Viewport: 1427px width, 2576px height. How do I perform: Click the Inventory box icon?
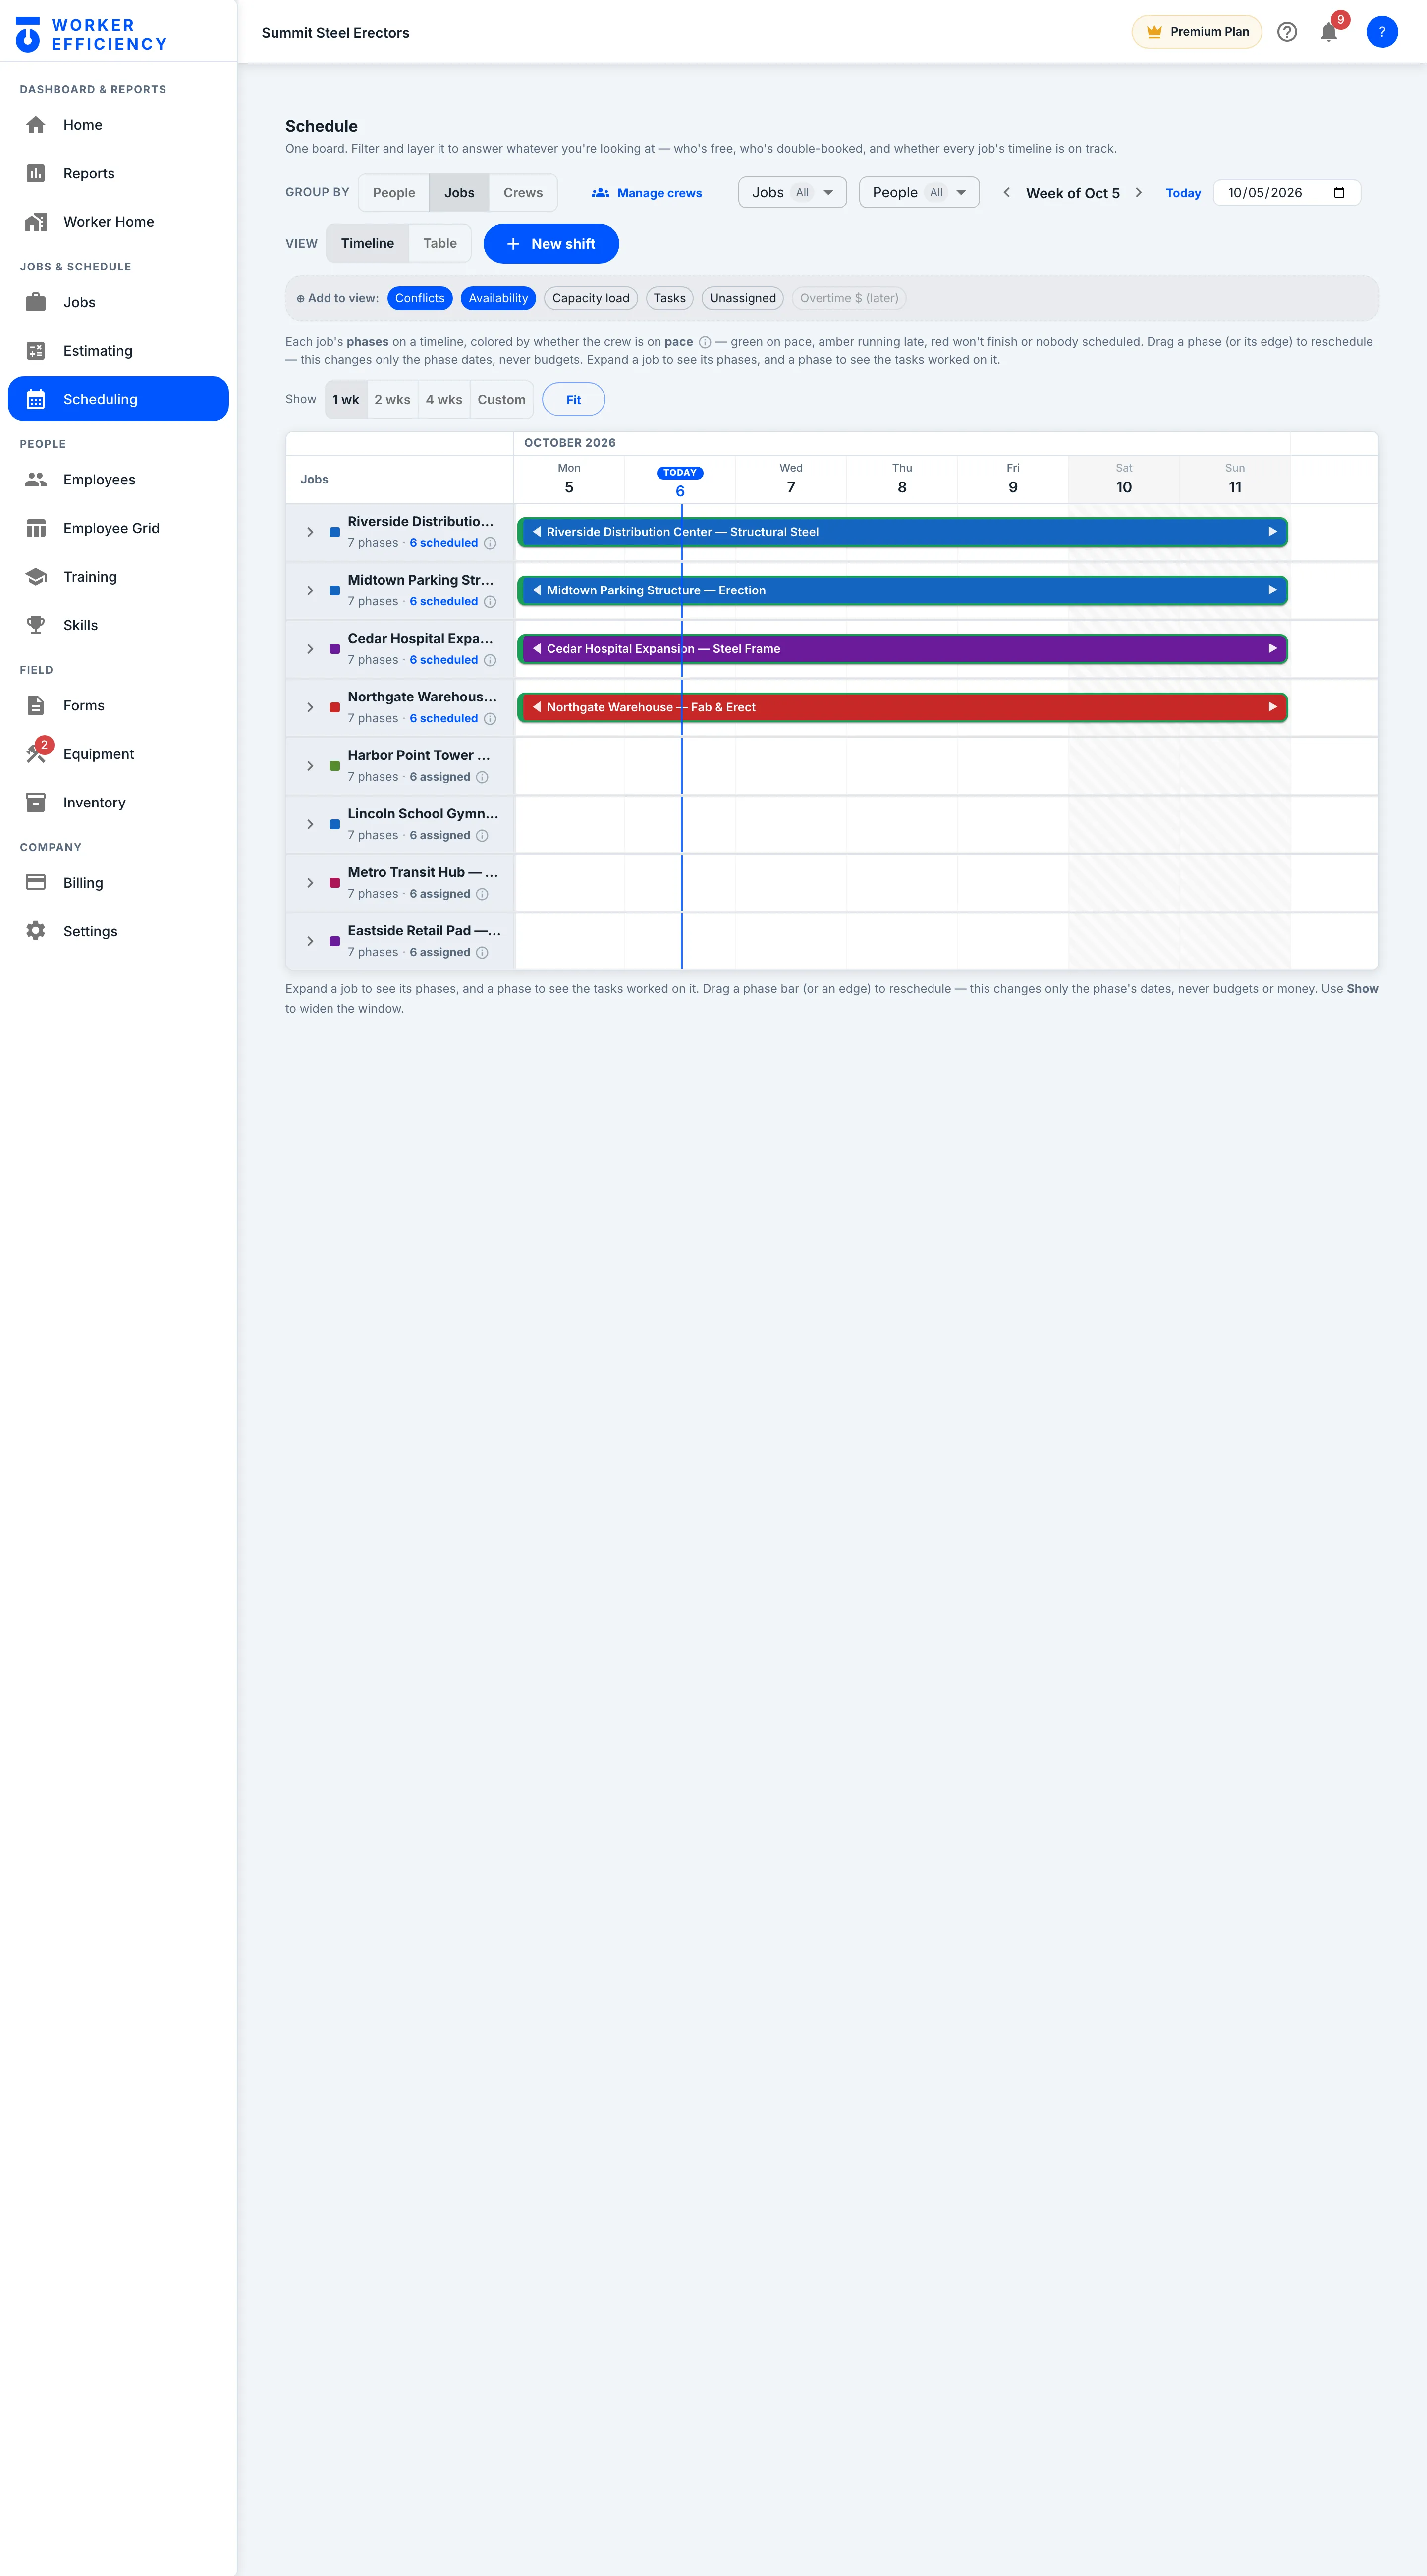36,802
